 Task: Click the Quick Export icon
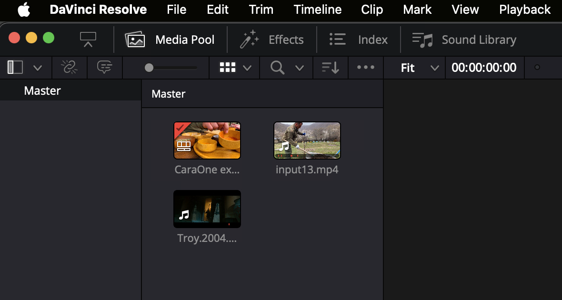click(88, 40)
